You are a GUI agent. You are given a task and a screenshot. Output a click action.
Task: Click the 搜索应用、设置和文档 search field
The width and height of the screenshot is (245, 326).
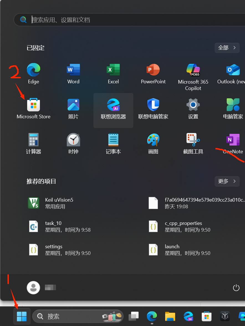129,20
